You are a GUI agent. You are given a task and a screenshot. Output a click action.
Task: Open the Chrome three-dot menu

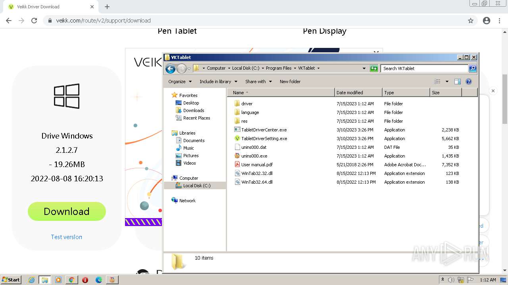tap(500, 21)
